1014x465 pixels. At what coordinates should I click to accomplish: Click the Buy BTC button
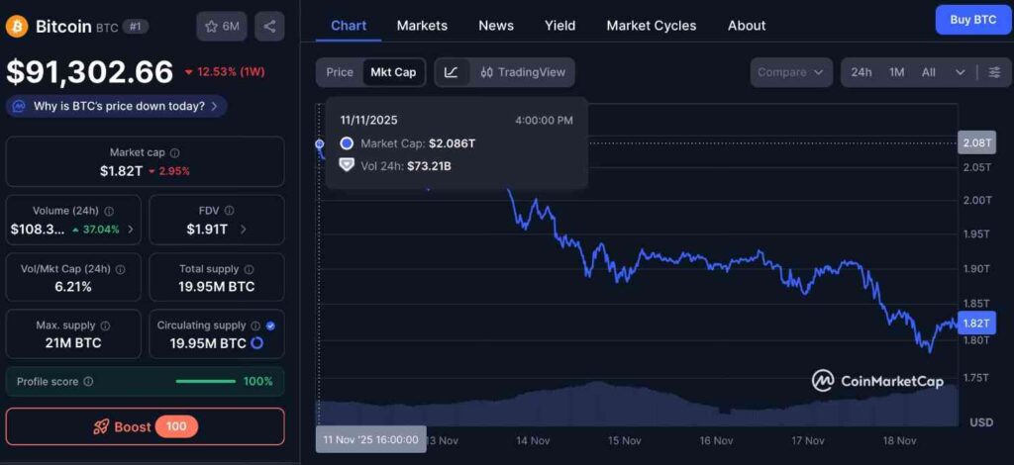973,20
